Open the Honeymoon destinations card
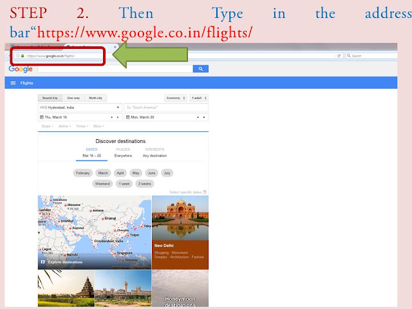The height and width of the screenshot is (309, 412). [180, 288]
